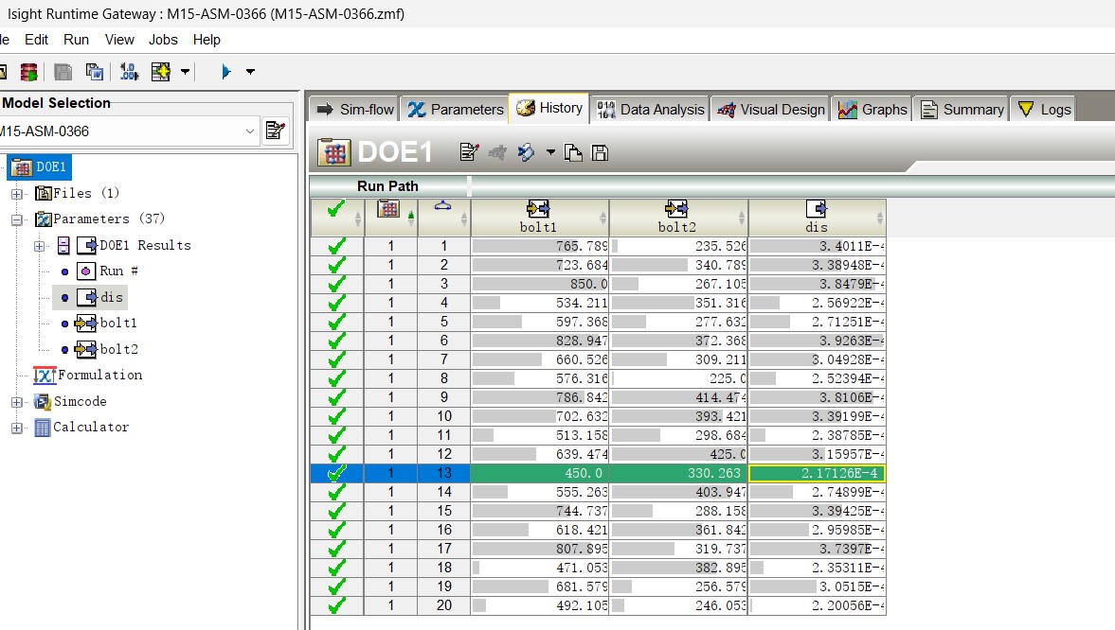This screenshot has height=630, width=1115.
Task: Click green checkmark status header column
Action: pos(335,211)
